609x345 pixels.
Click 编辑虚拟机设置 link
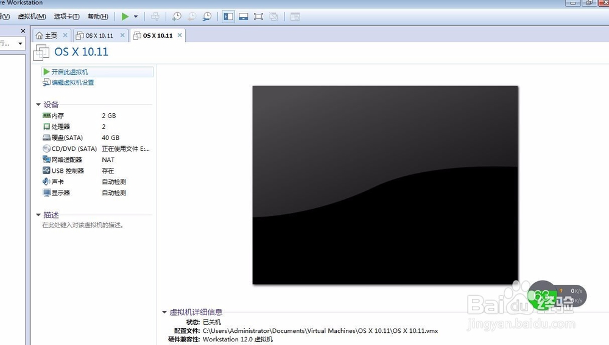[72, 82]
